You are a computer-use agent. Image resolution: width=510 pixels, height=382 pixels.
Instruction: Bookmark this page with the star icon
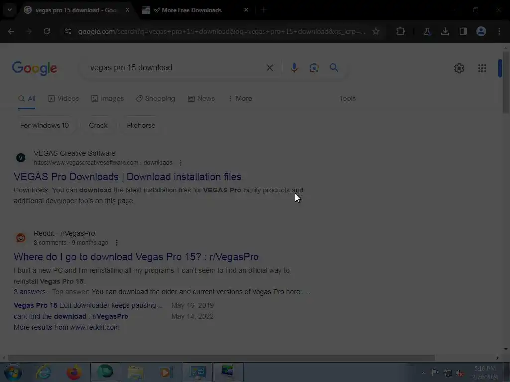(376, 31)
